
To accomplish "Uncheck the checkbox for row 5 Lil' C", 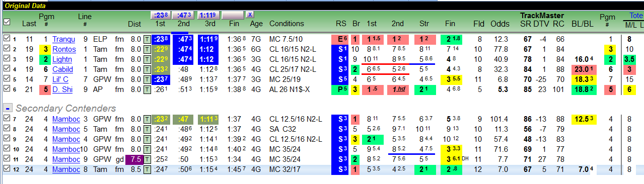I will 6,79.
